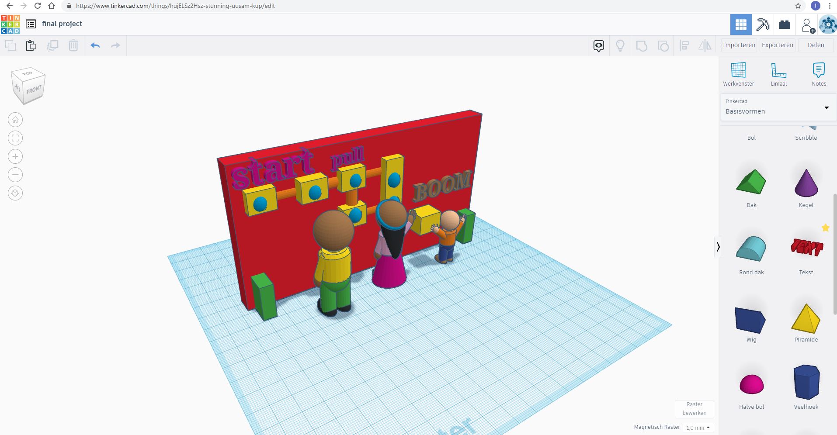Click the browser address bar URL

175,6
